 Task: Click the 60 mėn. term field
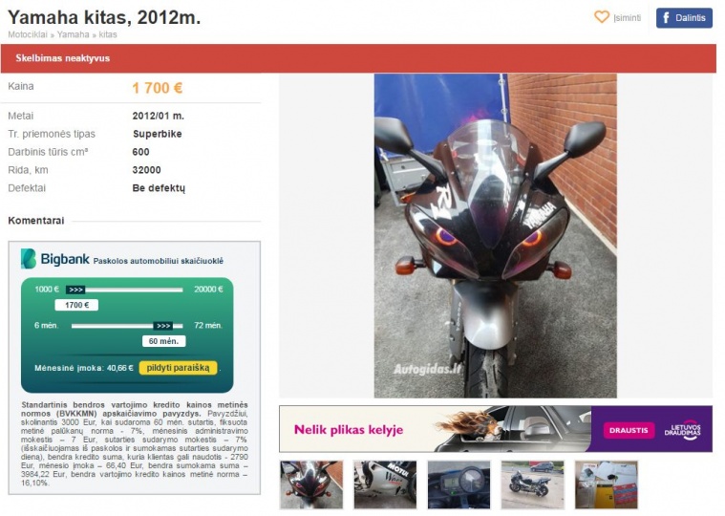point(163,341)
